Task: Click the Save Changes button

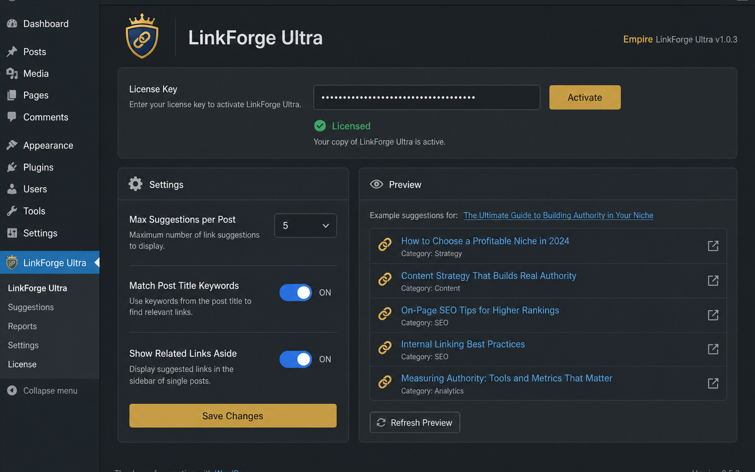Action: tap(233, 416)
